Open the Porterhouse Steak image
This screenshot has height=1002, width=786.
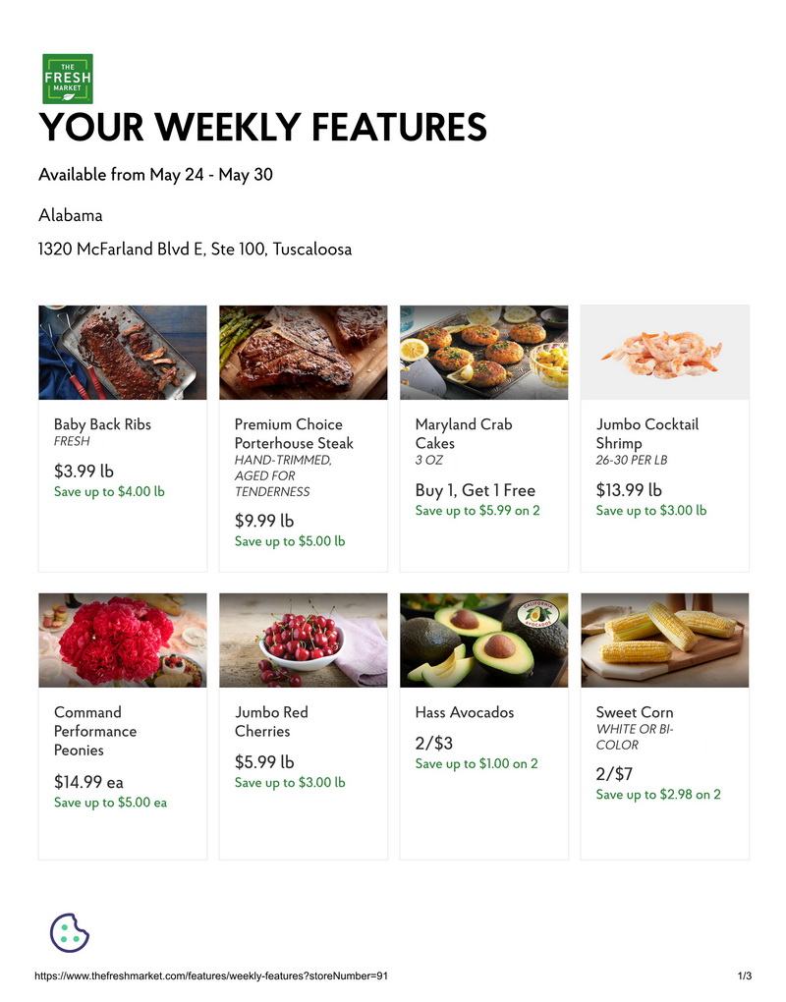pos(304,352)
